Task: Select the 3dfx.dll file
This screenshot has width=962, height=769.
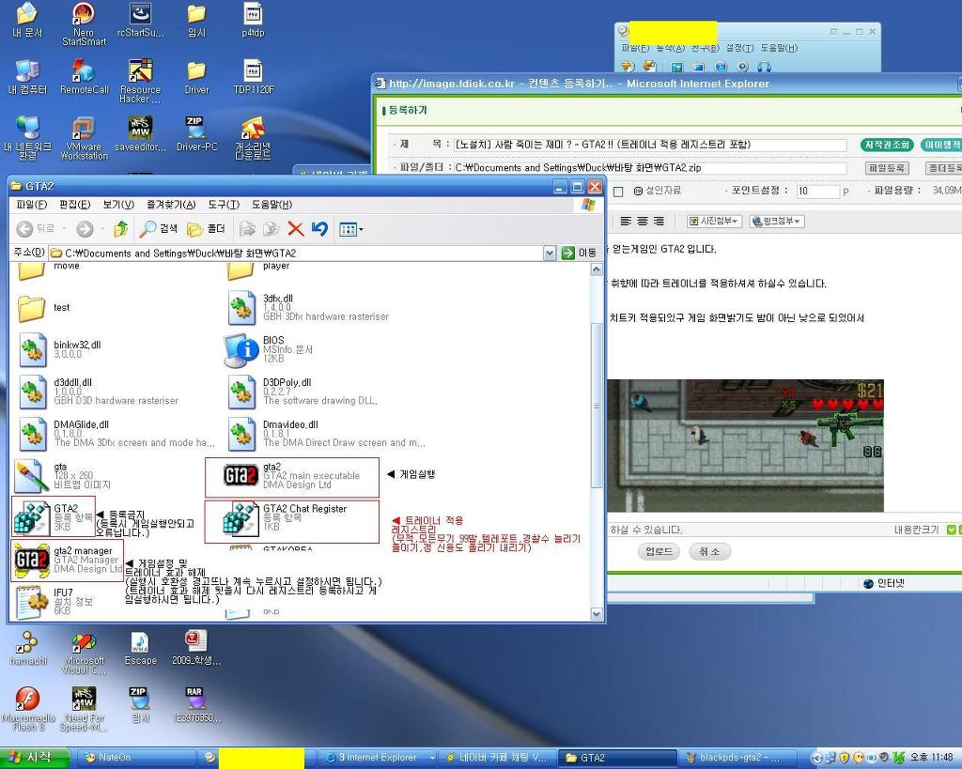Action: click(x=308, y=307)
